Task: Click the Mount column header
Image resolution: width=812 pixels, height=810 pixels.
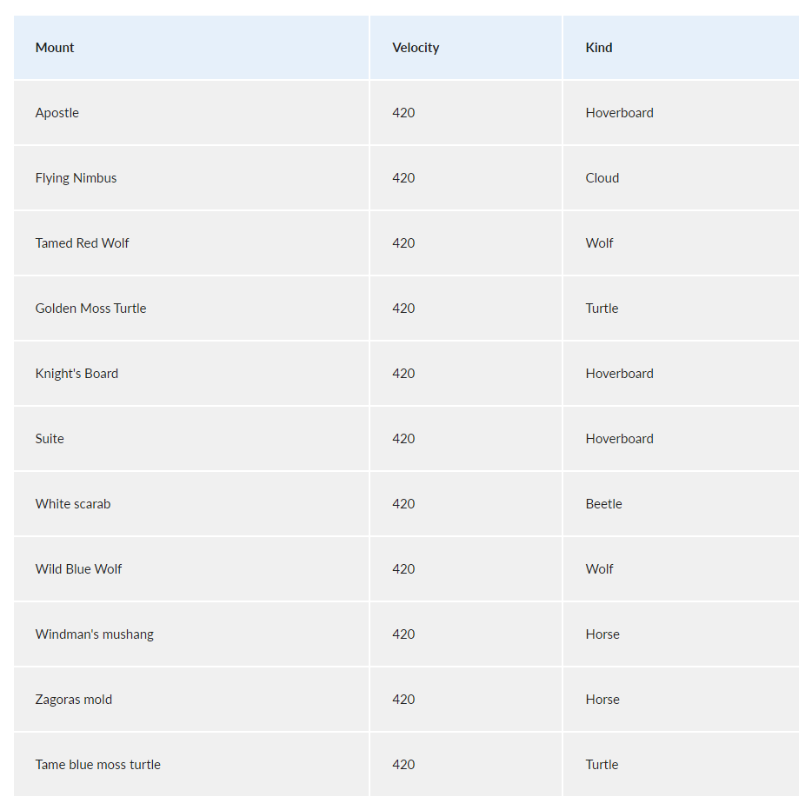Action: pyautogui.click(x=191, y=48)
